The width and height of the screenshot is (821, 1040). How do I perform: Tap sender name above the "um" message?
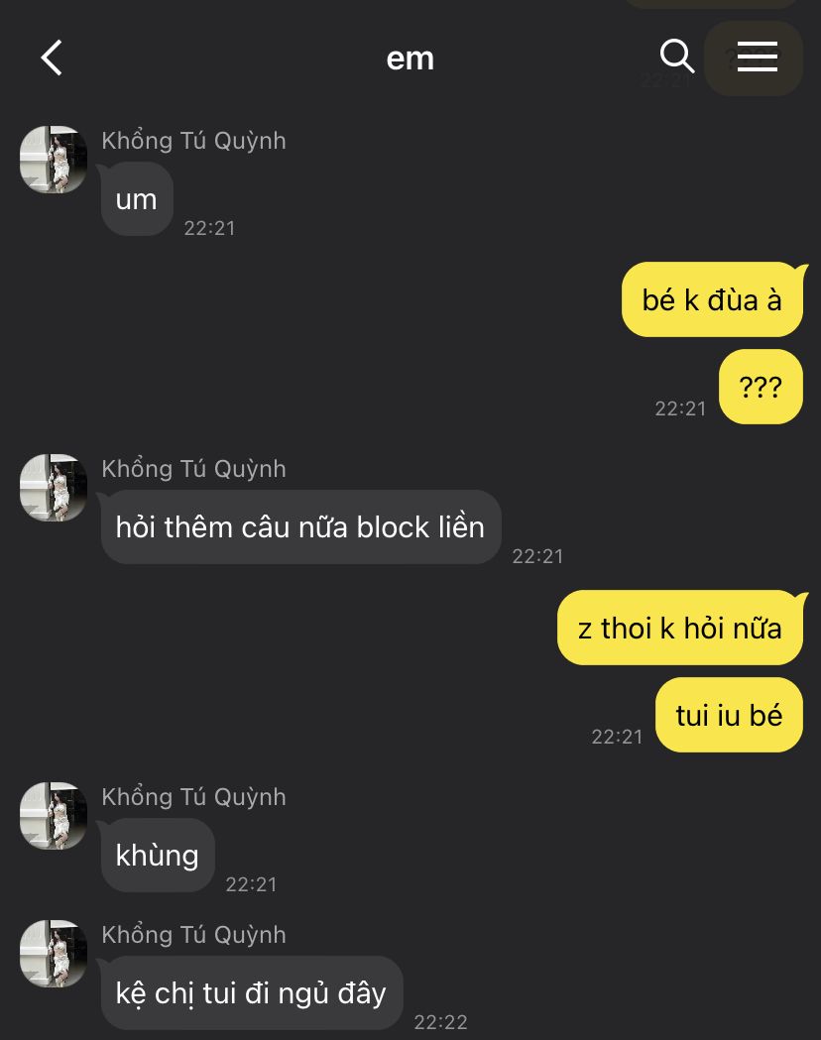pos(193,141)
